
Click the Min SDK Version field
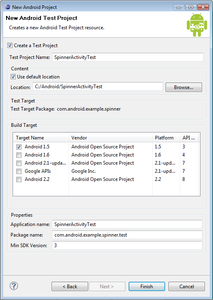[x=127, y=245]
